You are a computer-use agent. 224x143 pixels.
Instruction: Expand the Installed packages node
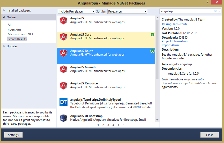[x=4, y=10]
